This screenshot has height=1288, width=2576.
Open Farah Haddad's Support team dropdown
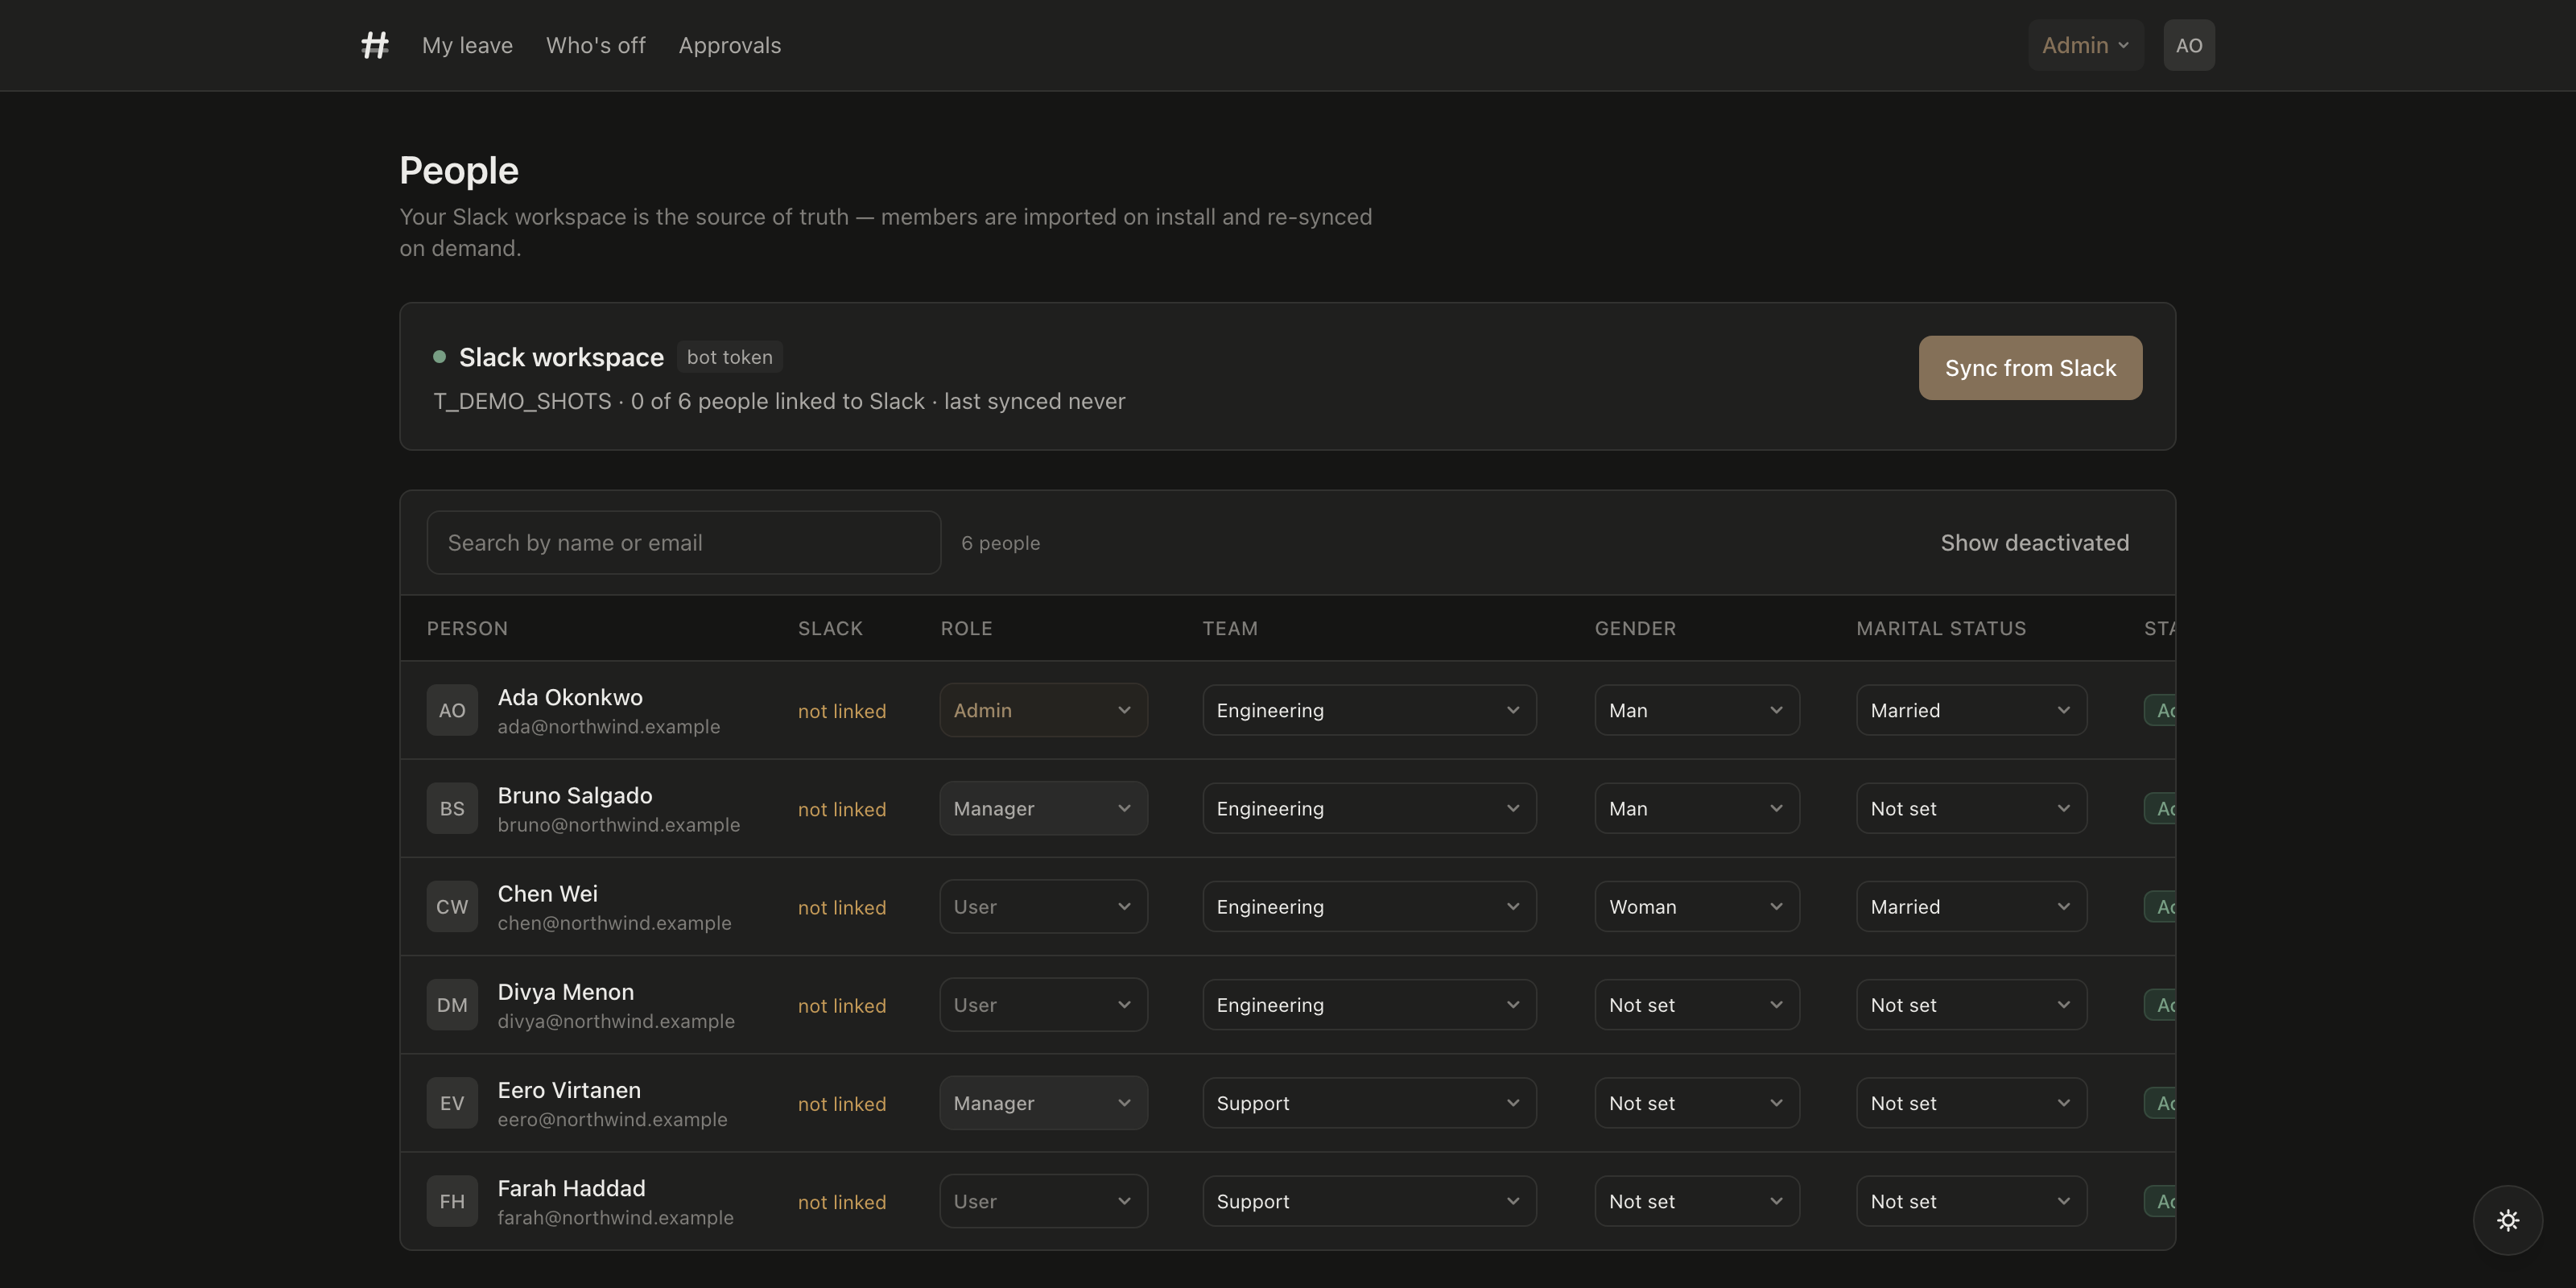click(x=1369, y=1201)
